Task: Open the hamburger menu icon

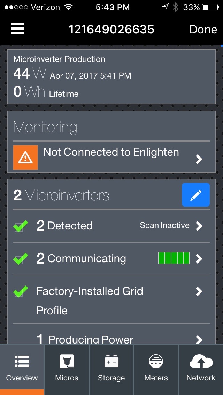Action: (x=18, y=29)
